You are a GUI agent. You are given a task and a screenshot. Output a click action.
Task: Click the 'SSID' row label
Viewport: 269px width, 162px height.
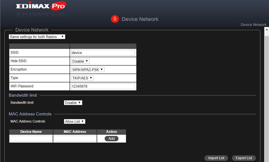click(x=14, y=52)
